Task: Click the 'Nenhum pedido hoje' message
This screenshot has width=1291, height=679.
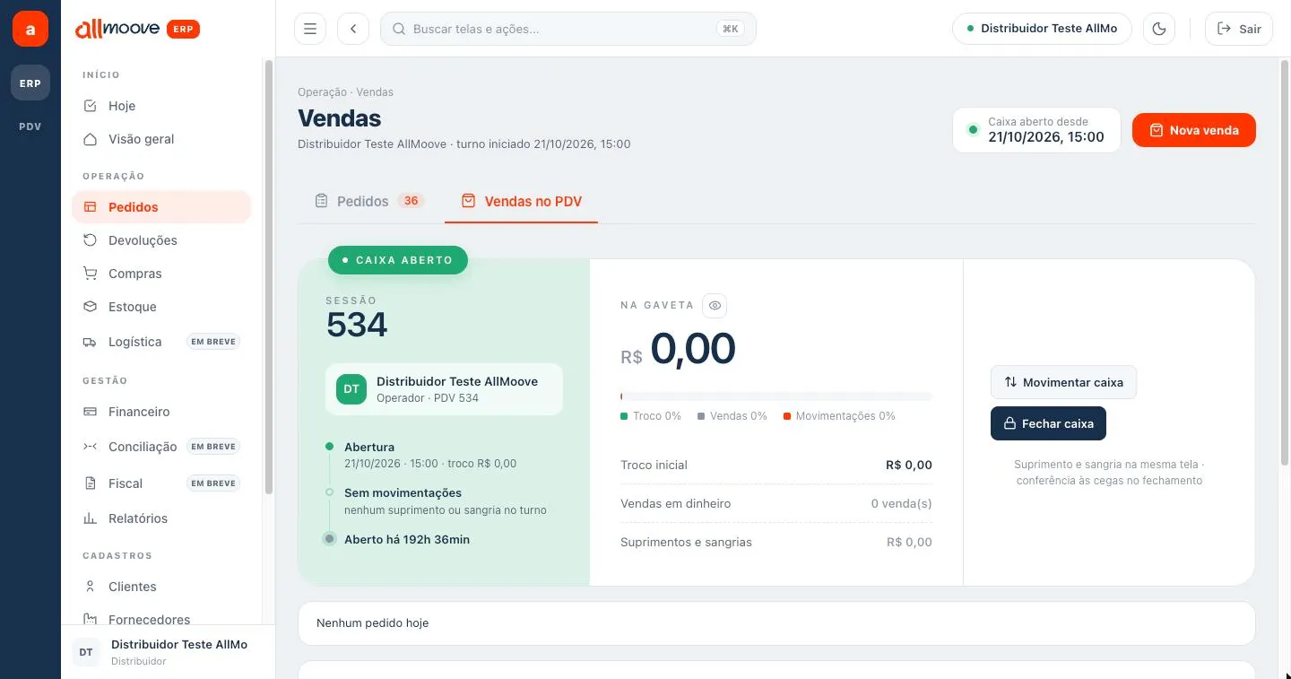Action: click(x=373, y=622)
